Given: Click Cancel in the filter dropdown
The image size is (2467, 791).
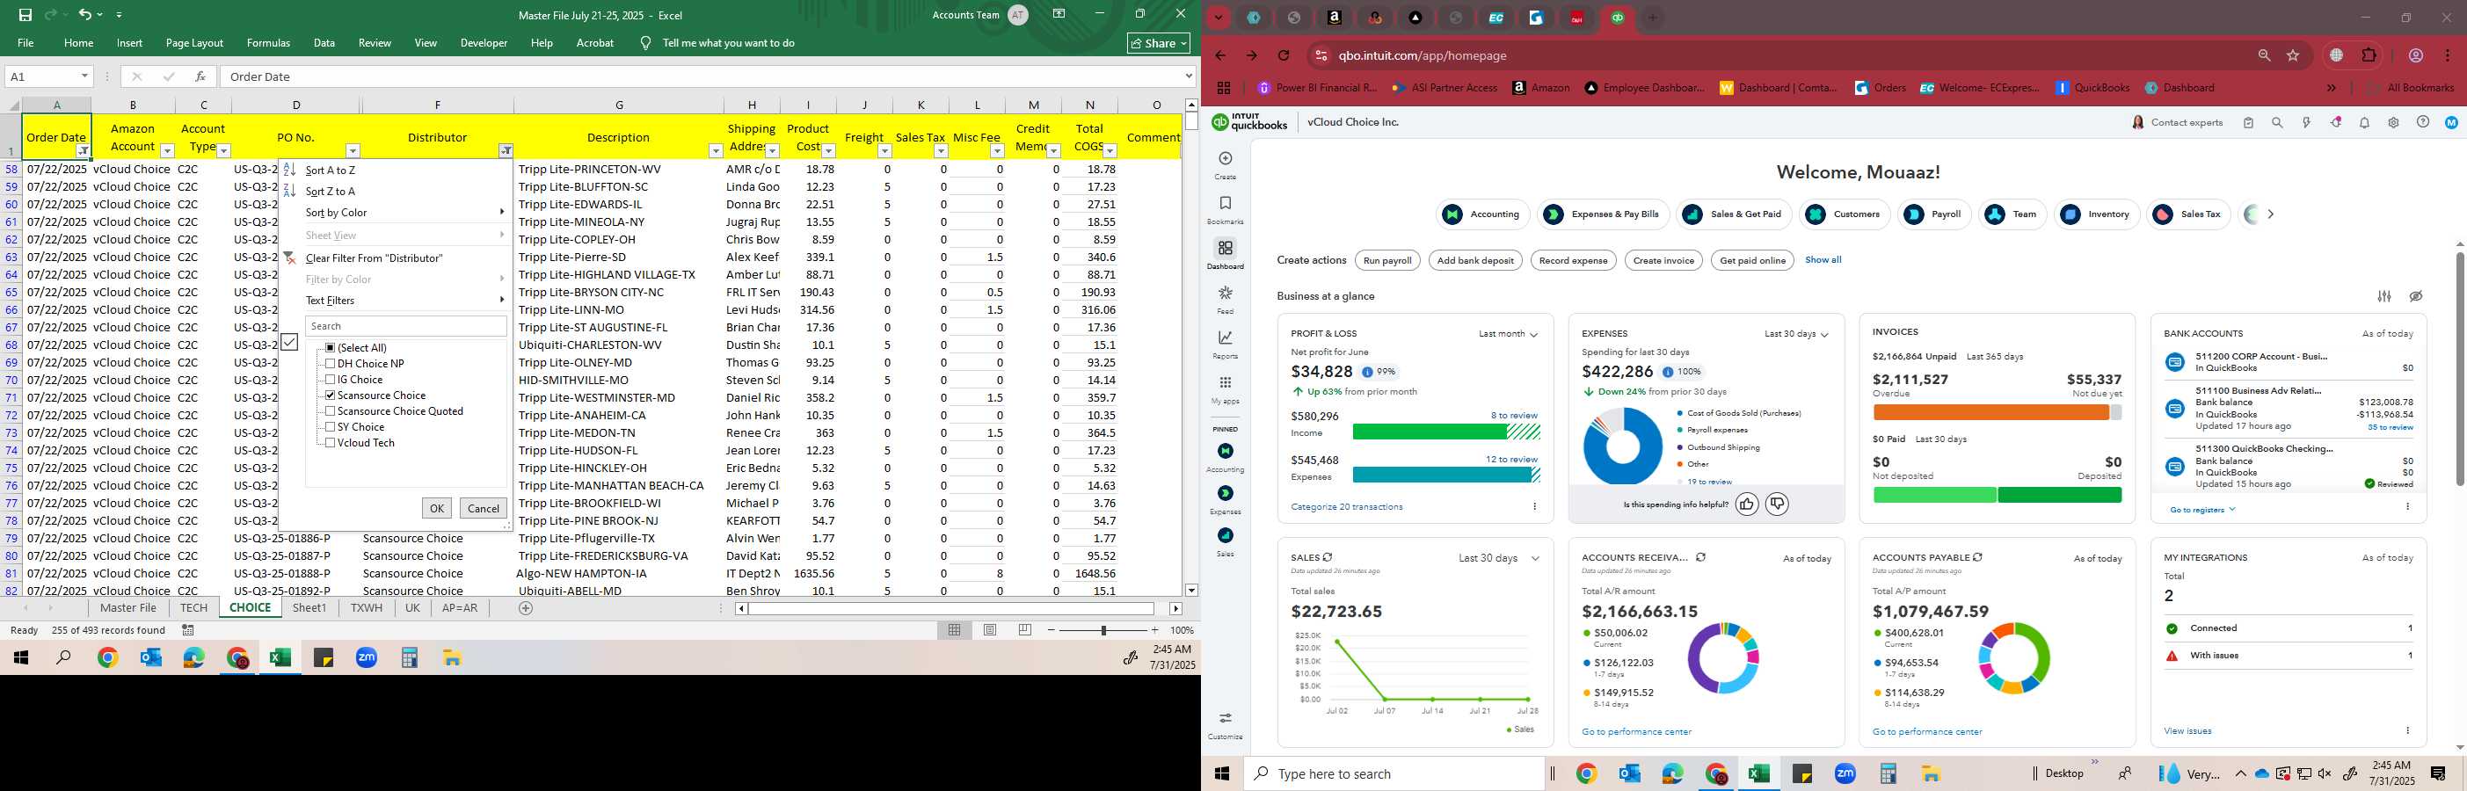Looking at the screenshot, I should [x=483, y=509].
